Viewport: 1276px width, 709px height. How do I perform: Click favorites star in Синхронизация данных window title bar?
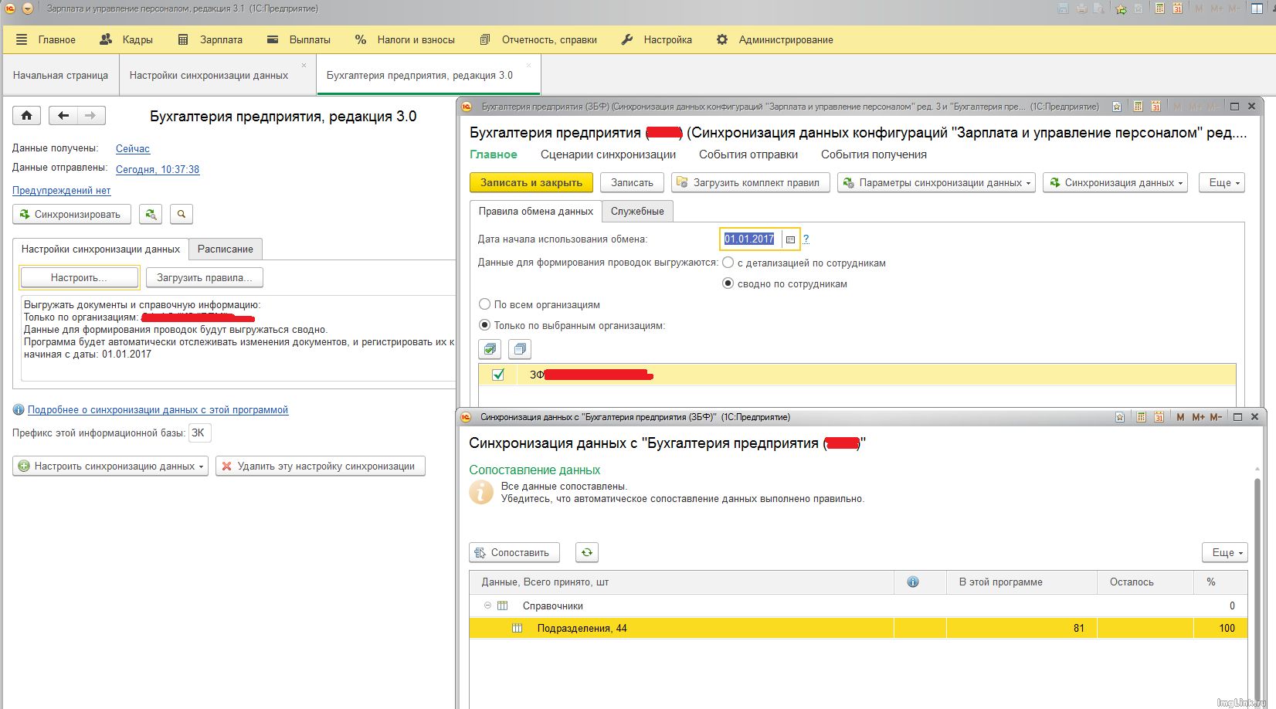pos(1119,417)
